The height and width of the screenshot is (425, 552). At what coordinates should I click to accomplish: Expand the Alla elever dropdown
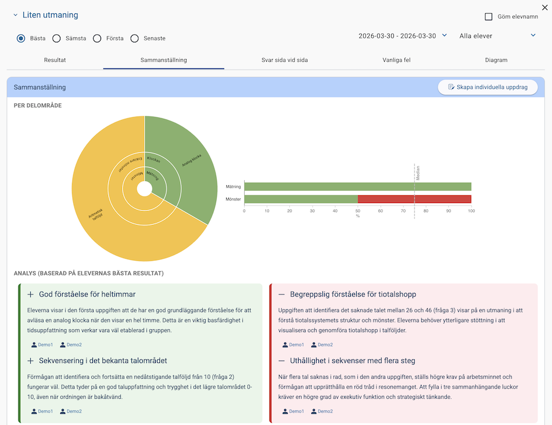[497, 36]
